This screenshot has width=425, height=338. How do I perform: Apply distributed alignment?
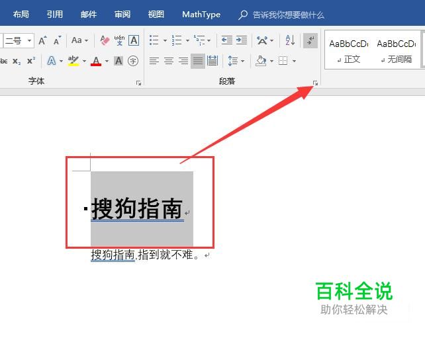212,61
